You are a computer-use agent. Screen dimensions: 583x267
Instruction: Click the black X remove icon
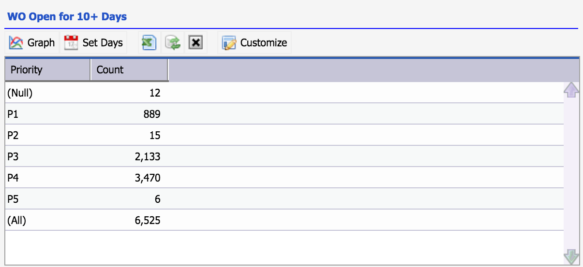(x=195, y=42)
